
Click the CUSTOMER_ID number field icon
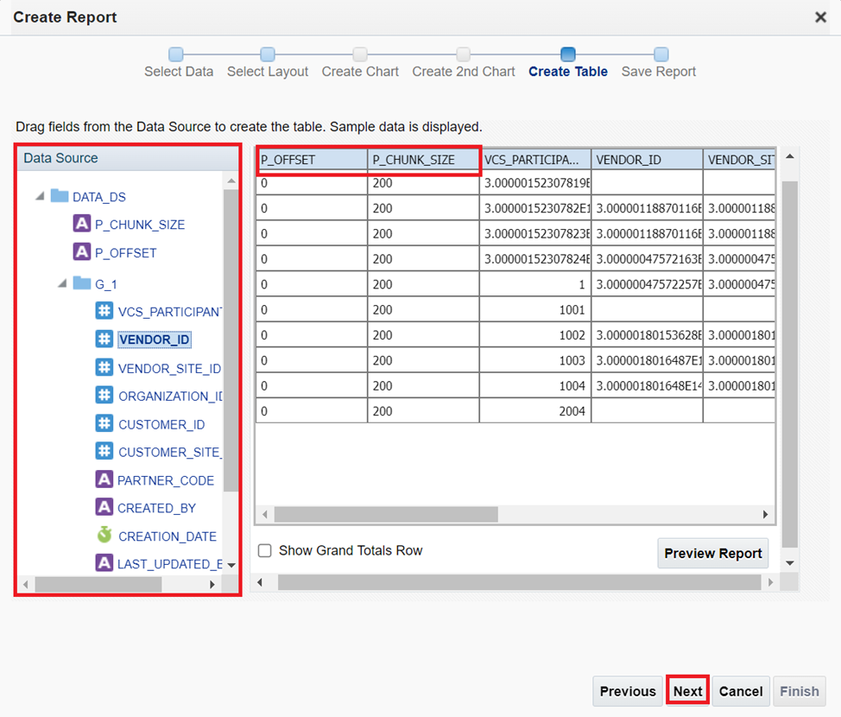tap(104, 423)
